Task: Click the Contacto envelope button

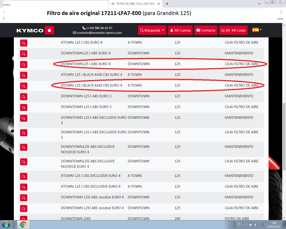Action: (x=206, y=30)
